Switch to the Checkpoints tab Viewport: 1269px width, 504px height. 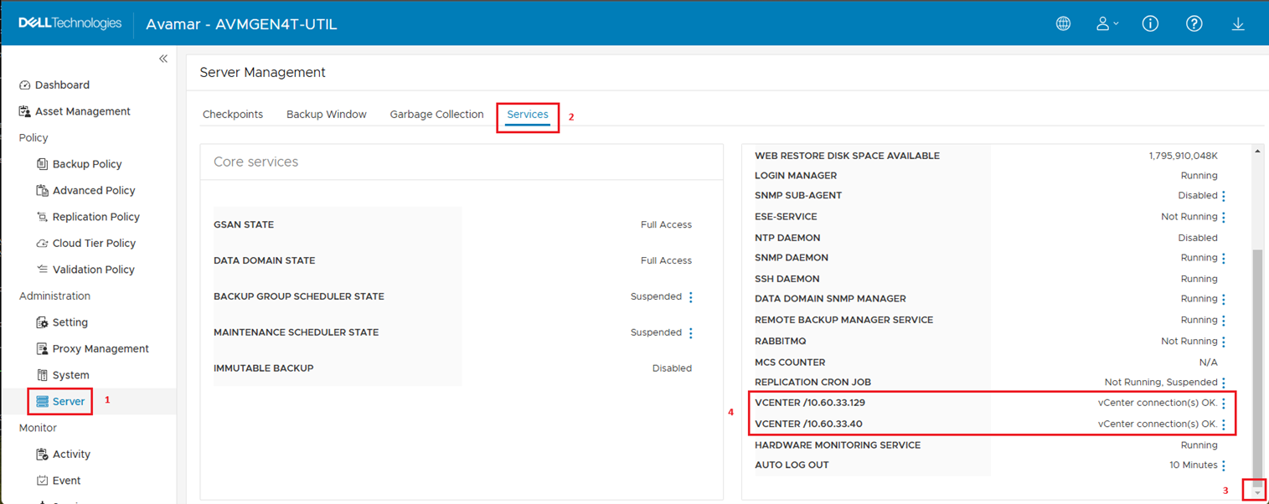click(x=233, y=115)
